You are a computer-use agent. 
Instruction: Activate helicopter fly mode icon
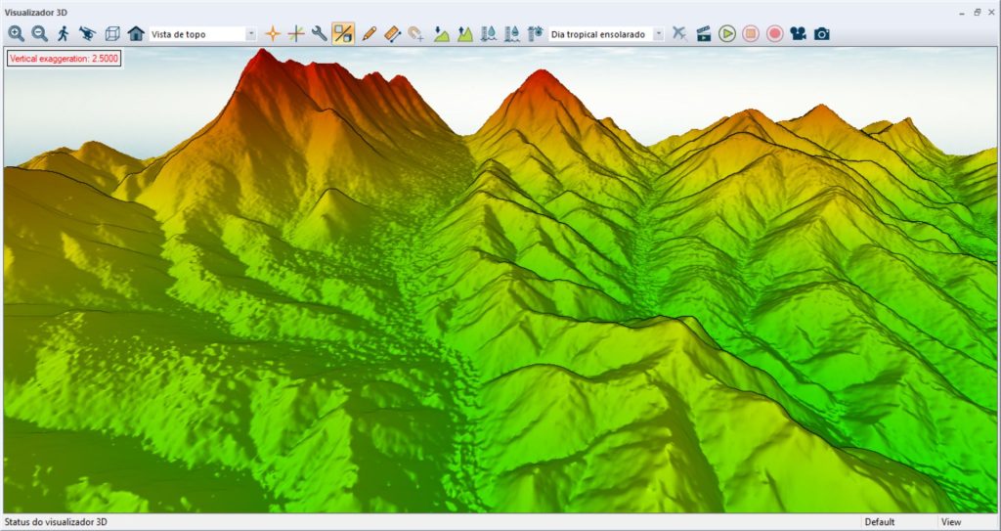tap(88, 33)
